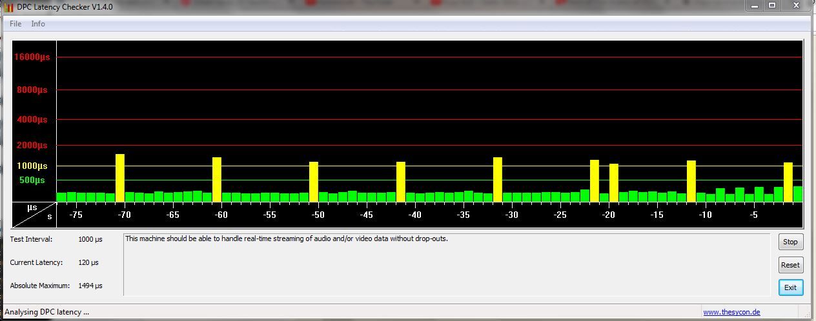Click the -20 time axis label
Image resolution: width=816 pixels, height=321 pixels.
[608, 215]
